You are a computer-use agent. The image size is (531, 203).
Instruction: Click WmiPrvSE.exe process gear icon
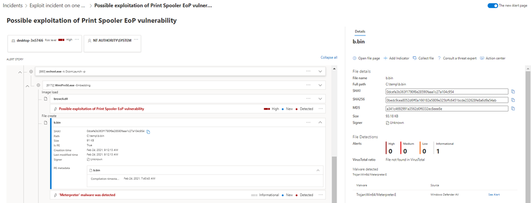pos(38,85)
